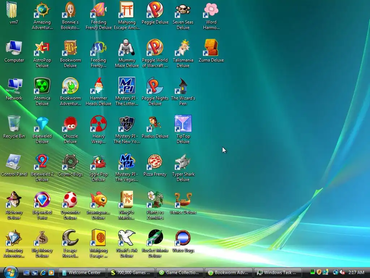Image resolution: width=370 pixels, height=278 pixels.
Task: Select the vm7 folder icon
Action: tap(12, 9)
